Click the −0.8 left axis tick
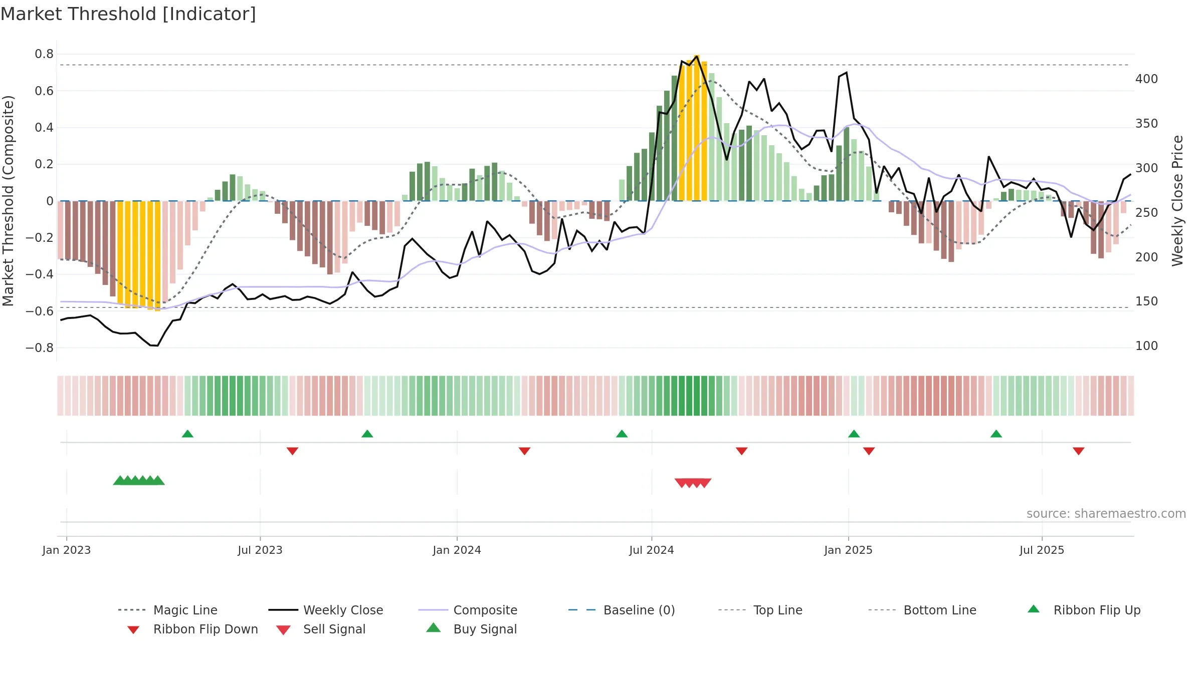The image size is (1203, 676). click(40, 348)
